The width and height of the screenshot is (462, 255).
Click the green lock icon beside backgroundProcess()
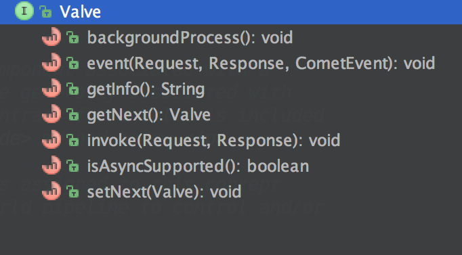pyautogui.click(x=72, y=38)
